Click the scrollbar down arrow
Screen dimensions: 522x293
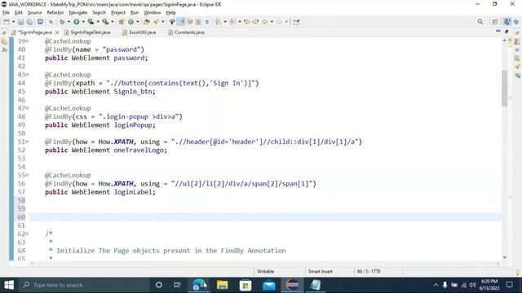(505, 257)
